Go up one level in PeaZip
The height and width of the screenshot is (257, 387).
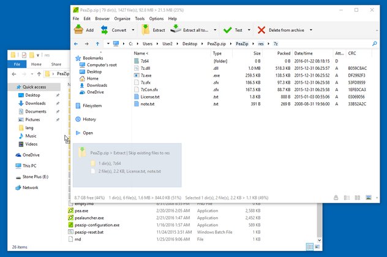tap(97, 44)
